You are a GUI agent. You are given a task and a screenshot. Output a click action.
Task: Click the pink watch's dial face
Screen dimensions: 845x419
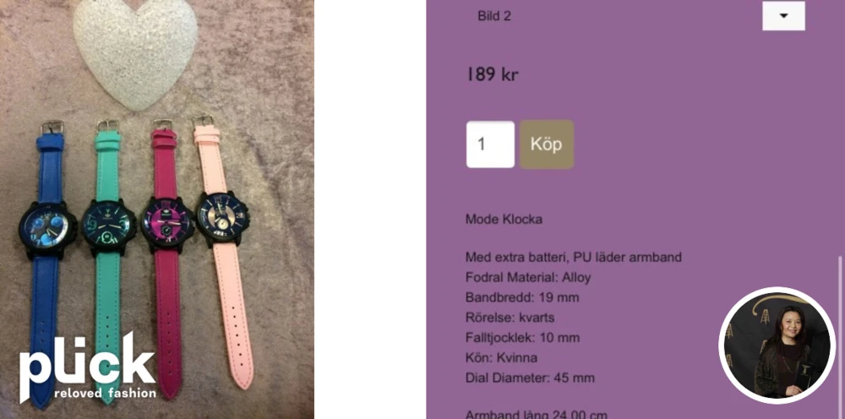click(x=220, y=219)
